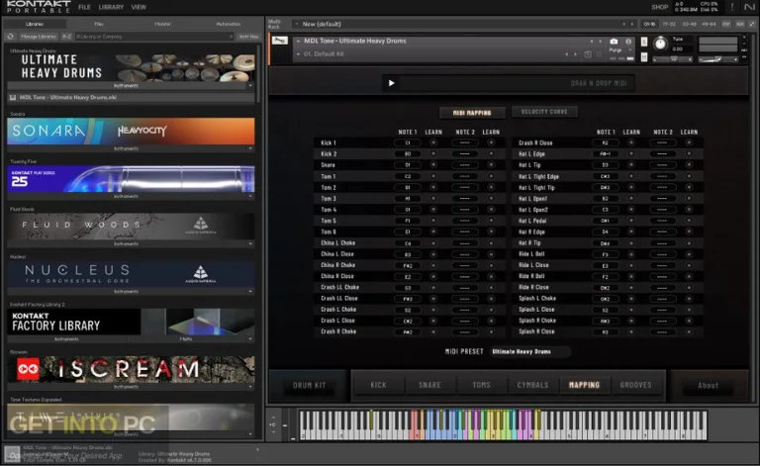Open the MDL Tone instrument name dropdown

(x=298, y=42)
